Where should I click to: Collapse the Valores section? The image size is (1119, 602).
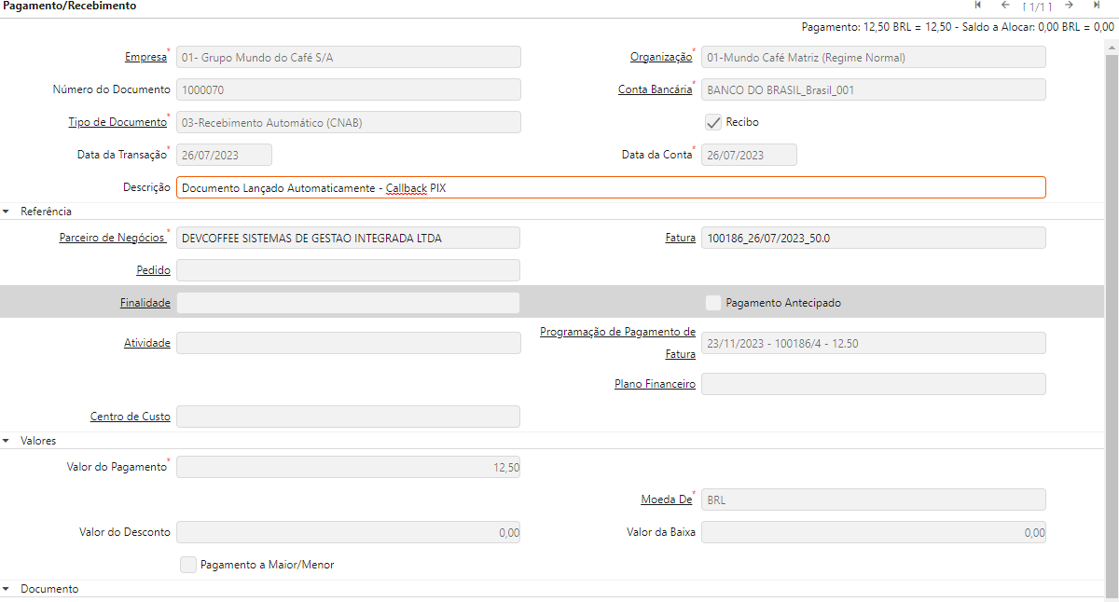coord(7,441)
